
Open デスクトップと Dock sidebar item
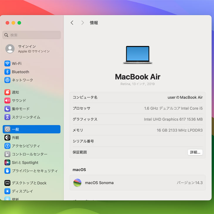coord(29,183)
